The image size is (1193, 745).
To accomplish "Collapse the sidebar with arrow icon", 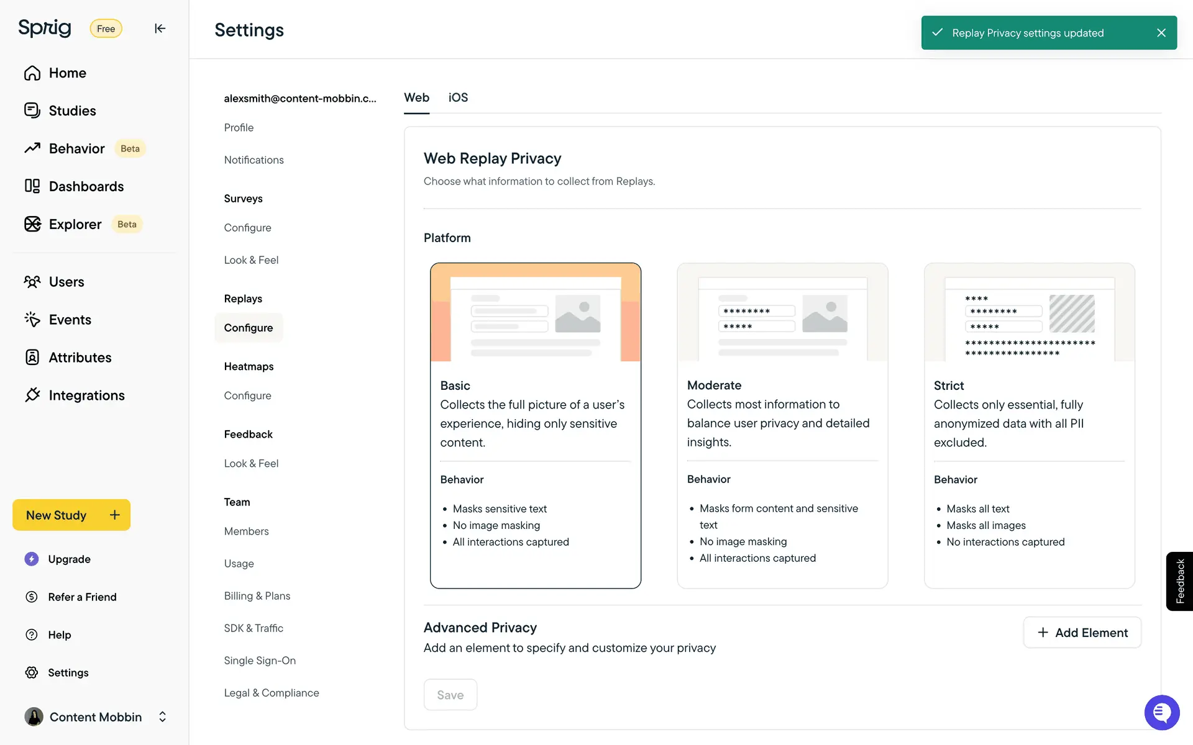I will click(x=160, y=29).
